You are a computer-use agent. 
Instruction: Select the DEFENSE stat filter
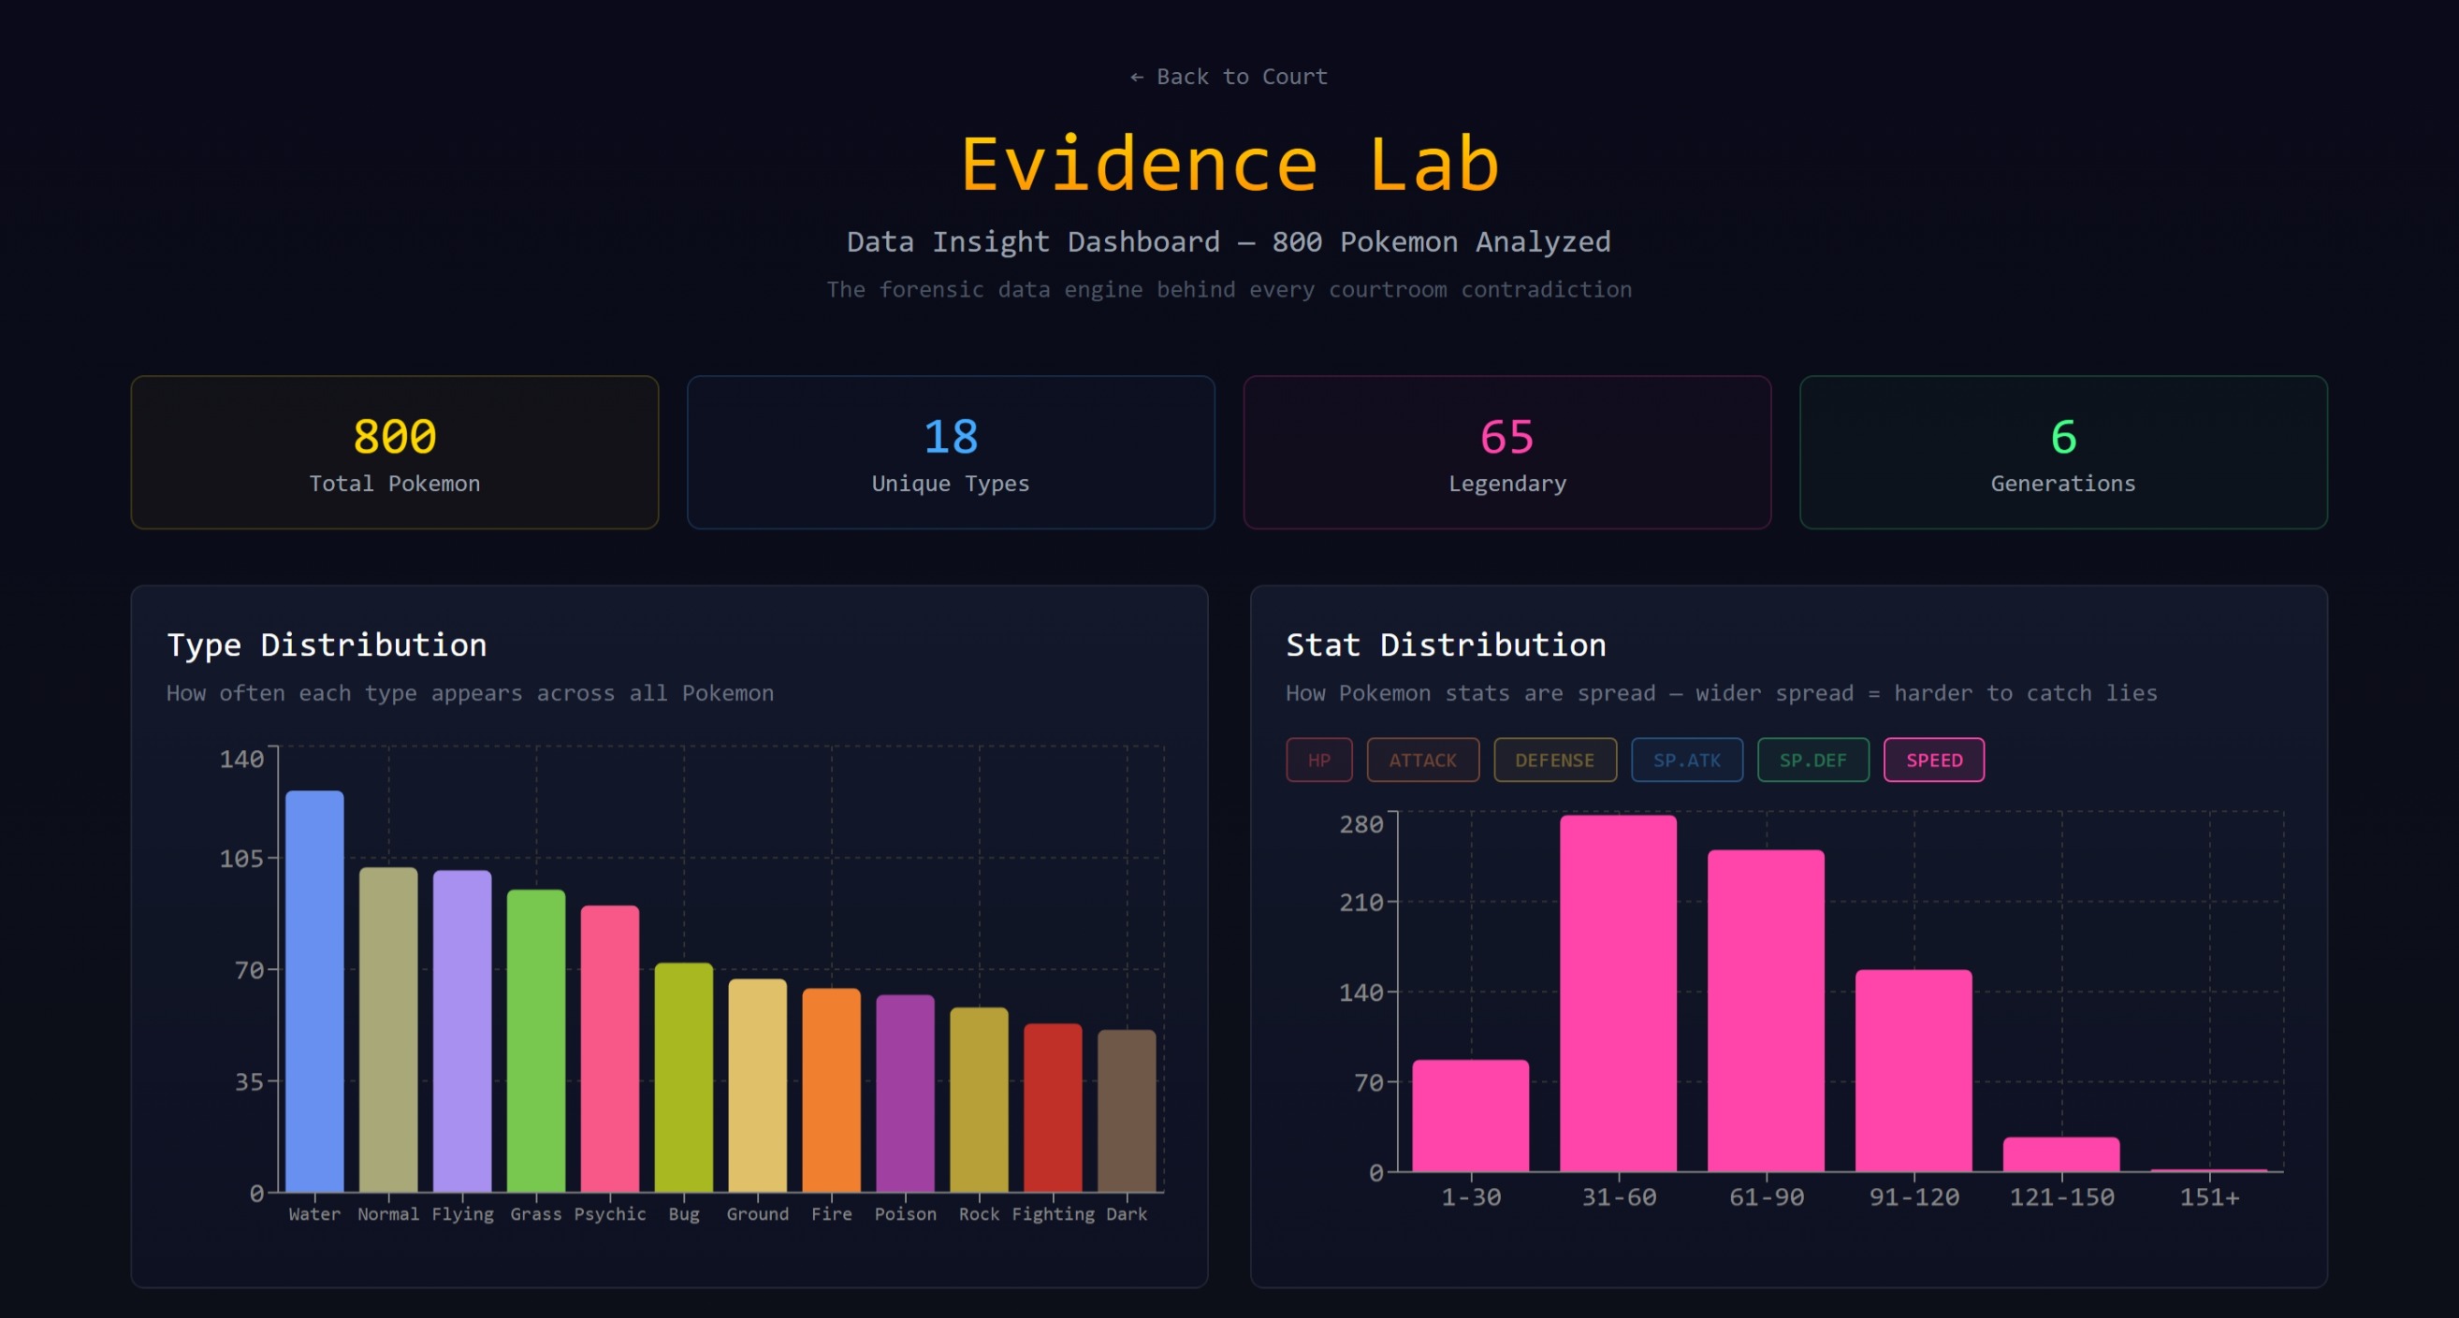click(1554, 760)
